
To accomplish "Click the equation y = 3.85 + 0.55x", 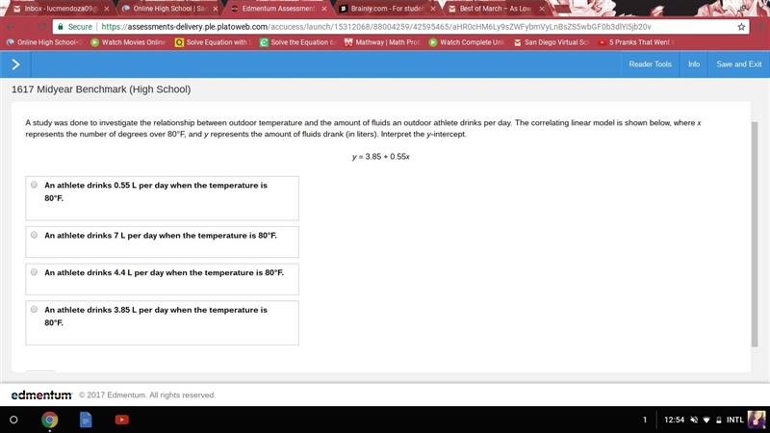I will point(380,157).
